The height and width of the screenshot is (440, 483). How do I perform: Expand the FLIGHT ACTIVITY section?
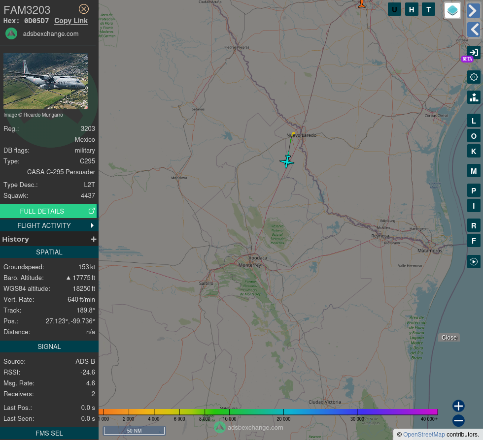(48, 225)
